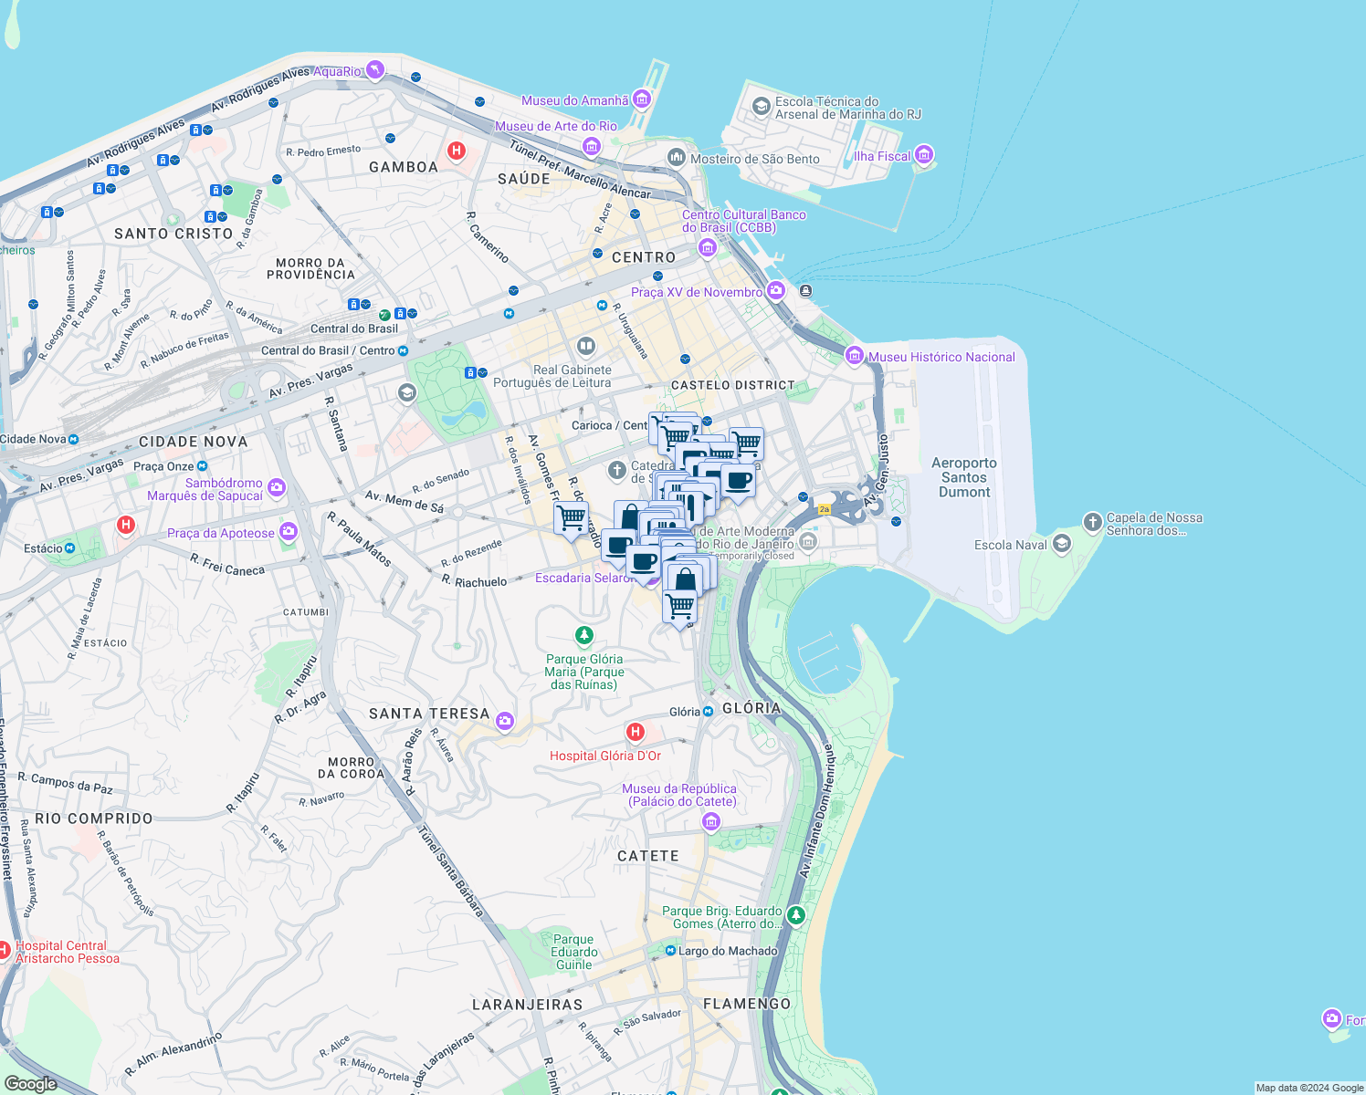Click the Museu de Arte Moderna museum icon

pos(808,542)
